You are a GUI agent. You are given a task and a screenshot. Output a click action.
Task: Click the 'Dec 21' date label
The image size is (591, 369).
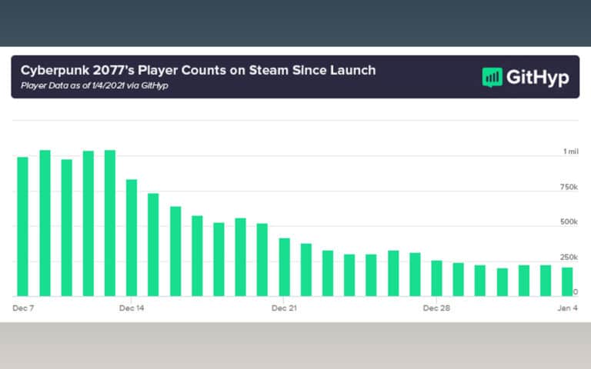pos(284,307)
